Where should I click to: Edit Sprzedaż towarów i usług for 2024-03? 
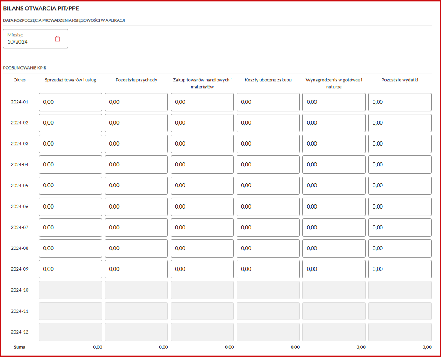pos(70,144)
